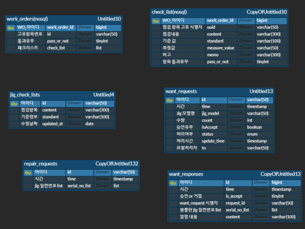Select the key icon in repair_requests table
This screenshot has height=229, width=305.
pyautogui.click(x=28, y=173)
